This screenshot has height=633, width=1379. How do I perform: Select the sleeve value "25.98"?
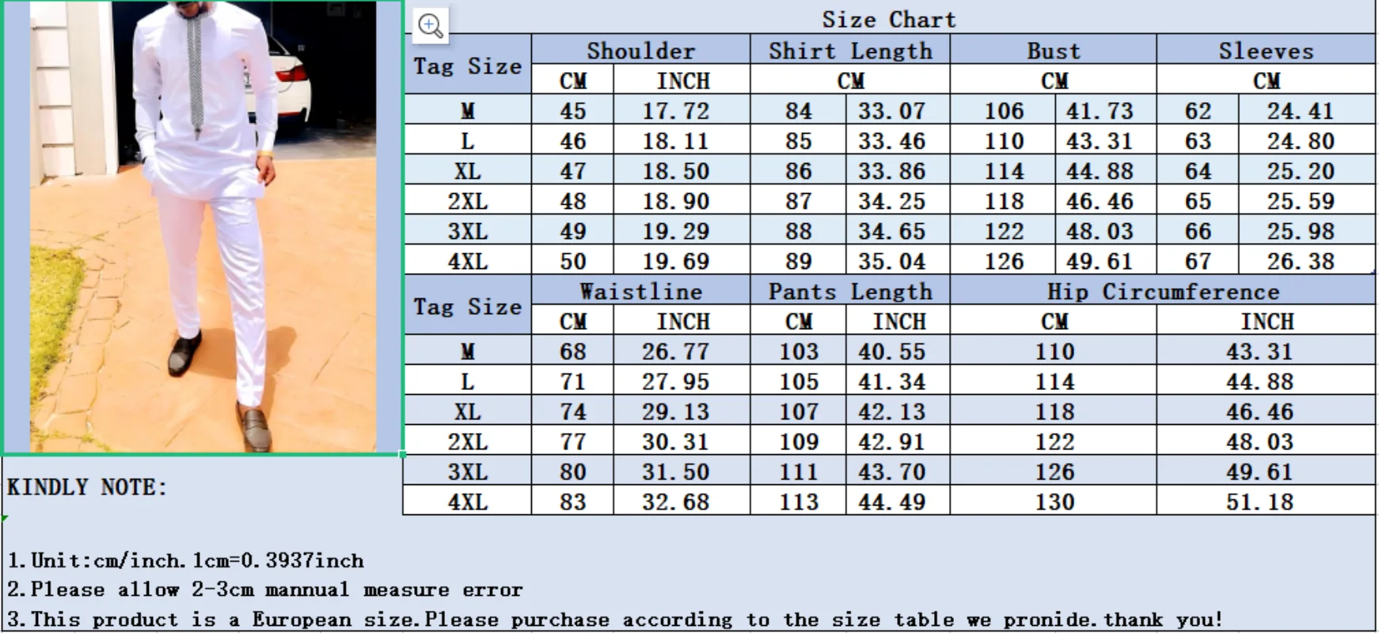point(1300,231)
